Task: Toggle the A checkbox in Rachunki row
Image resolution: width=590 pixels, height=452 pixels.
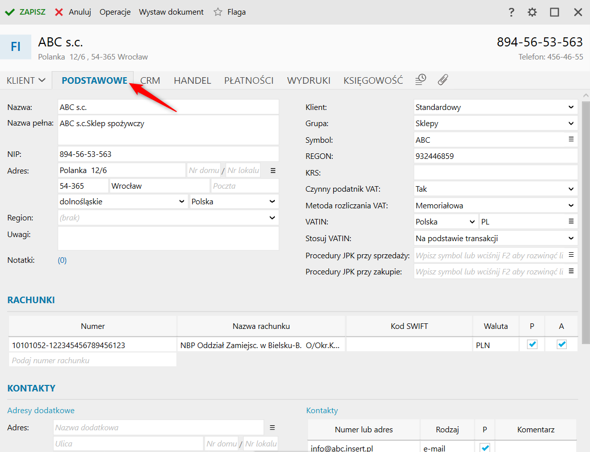Action: pos(562,345)
